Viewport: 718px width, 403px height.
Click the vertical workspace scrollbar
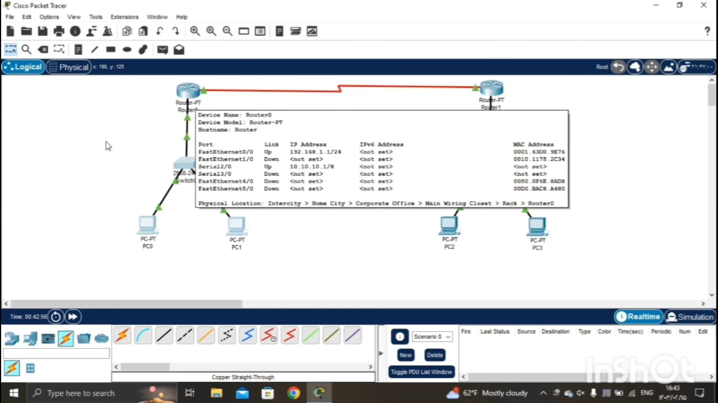pyautogui.click(x=712, y=95)
